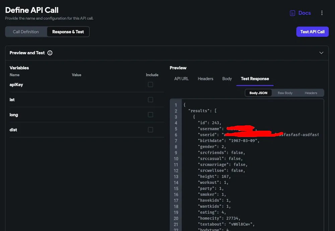The image size is (335, 231).
Task: Select the long variable name
Action: [x=14, y=115]
